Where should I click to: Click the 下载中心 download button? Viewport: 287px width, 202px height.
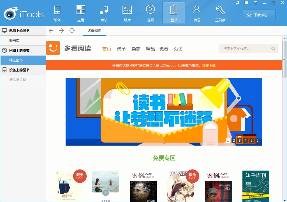[x=258, y=15]
